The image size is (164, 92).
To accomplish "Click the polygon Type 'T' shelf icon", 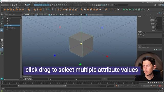I will 38,10.
